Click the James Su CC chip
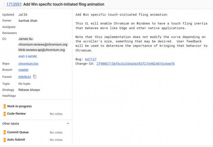This screenshot has width=213, height=147. coord(26,39)
